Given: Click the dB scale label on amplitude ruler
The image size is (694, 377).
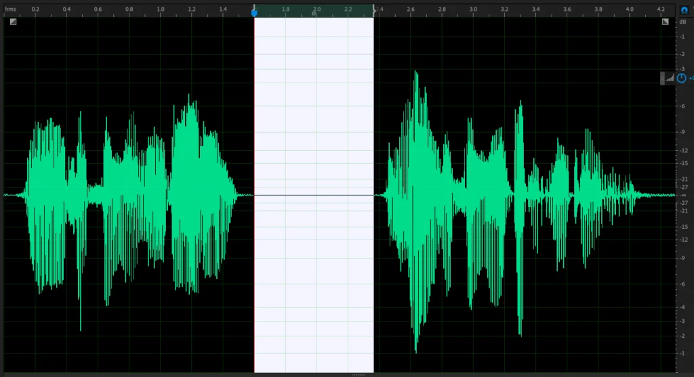Looking at the screenshot, I should (682, 22).
